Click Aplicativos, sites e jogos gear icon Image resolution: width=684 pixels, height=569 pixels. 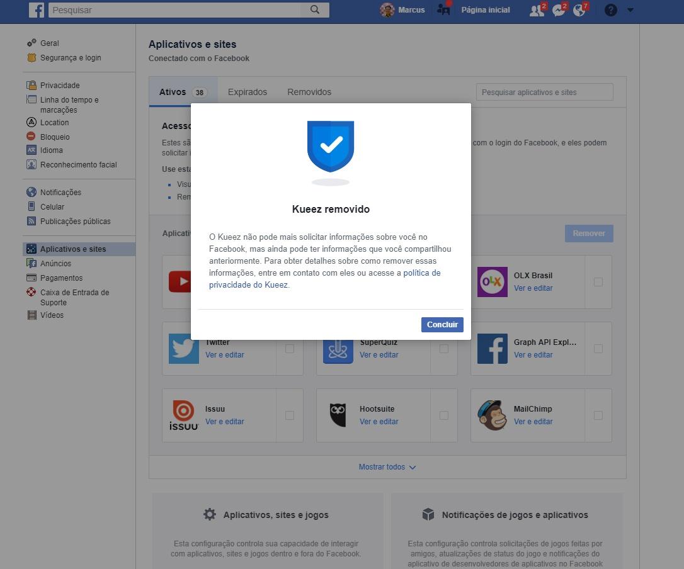point(210,514)
